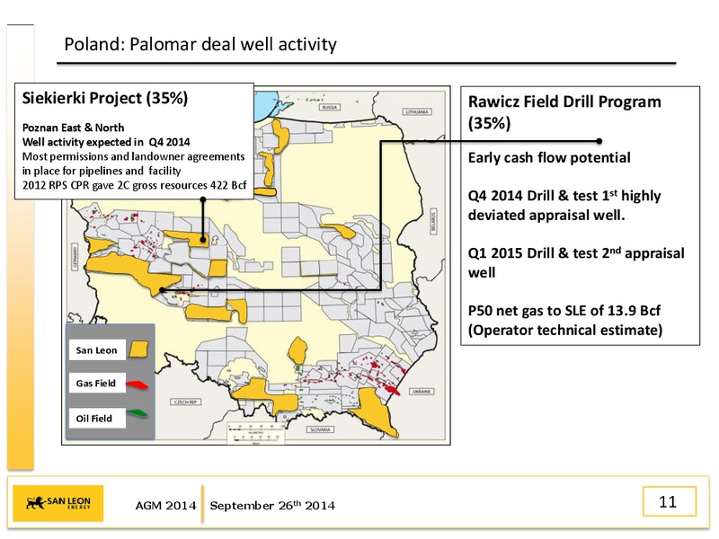This screenshot has height=539, width=719.
Task: Click the 'UKRAINE' map label
Action: (x=421, y=392)
